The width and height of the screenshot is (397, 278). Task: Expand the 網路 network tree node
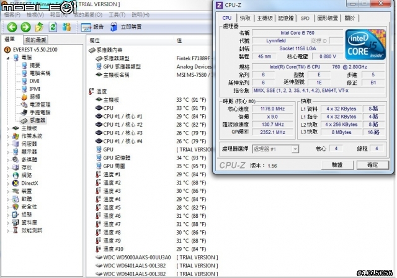tap(8, 176)
